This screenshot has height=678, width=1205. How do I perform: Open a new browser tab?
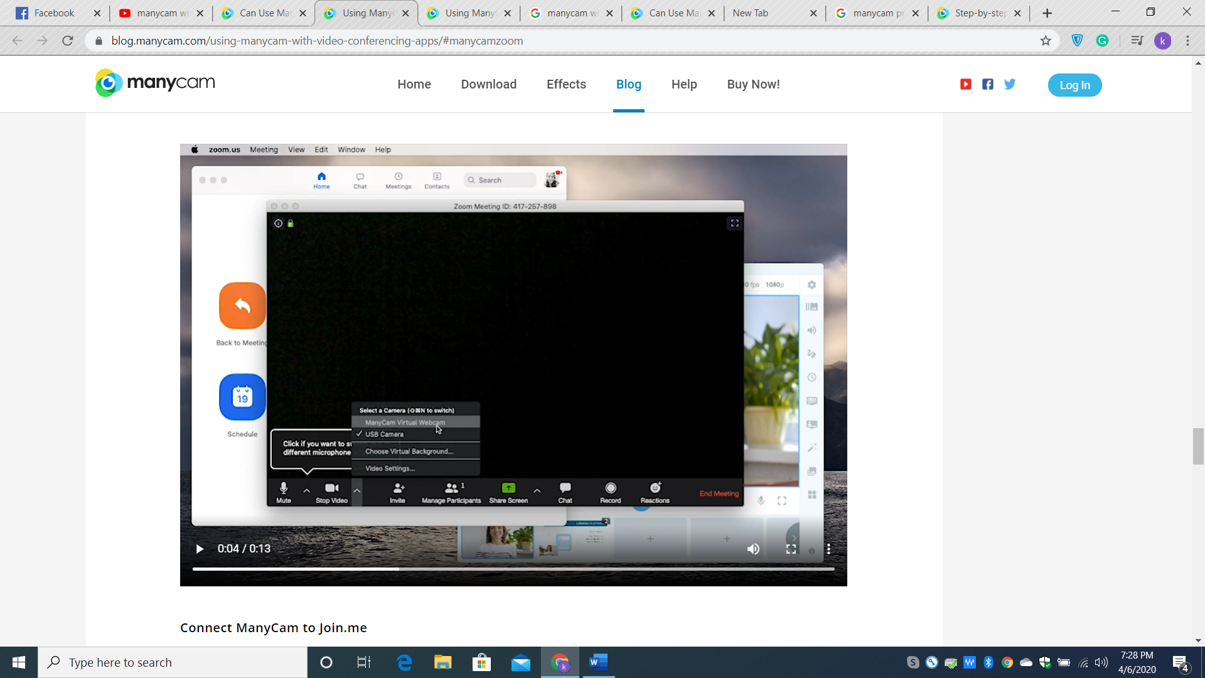(1047, 13)
